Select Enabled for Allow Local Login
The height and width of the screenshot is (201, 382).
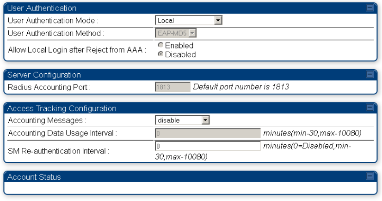coord(160,45)
